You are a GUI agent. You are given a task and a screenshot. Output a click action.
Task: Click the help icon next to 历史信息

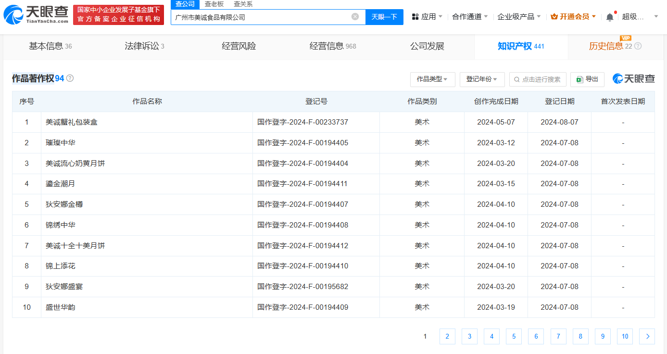[x=638, y=46]
